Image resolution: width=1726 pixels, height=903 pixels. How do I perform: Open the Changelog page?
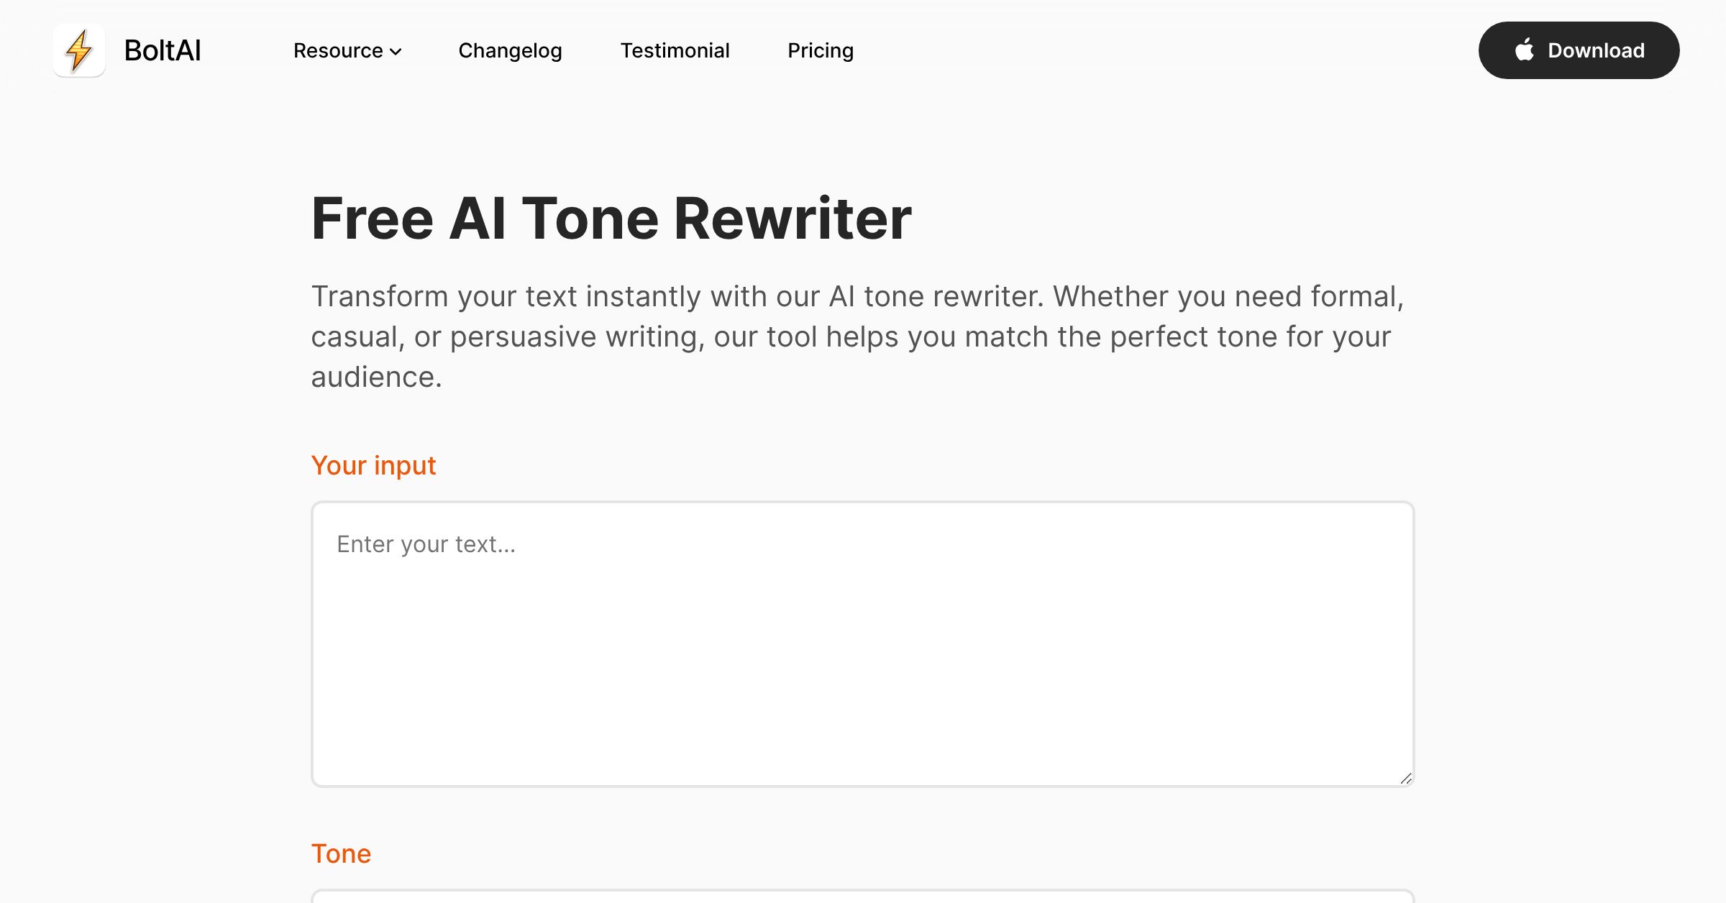tap(510, 50)
